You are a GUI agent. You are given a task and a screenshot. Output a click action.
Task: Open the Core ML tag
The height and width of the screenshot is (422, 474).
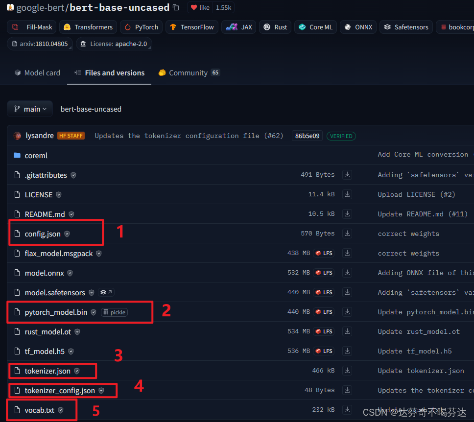click(x=315, y=27)
